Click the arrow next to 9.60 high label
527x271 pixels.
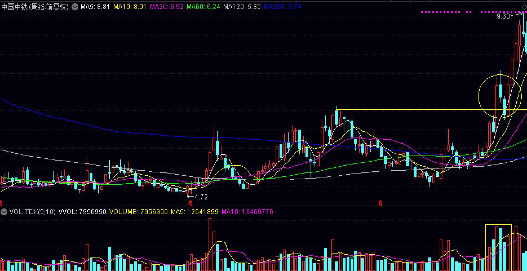516,15
